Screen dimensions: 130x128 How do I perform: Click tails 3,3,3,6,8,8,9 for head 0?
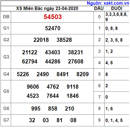(116, 17)
